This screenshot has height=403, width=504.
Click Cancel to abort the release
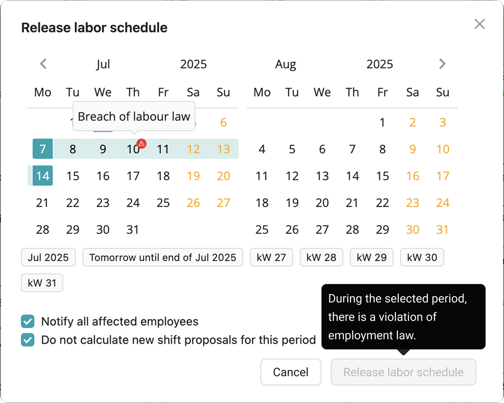point(291,372)
